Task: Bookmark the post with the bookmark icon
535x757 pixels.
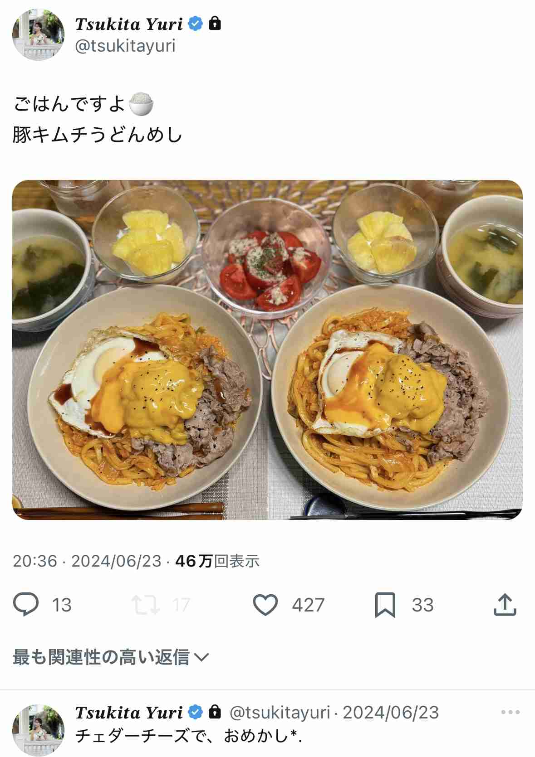Action: [385, 605]
